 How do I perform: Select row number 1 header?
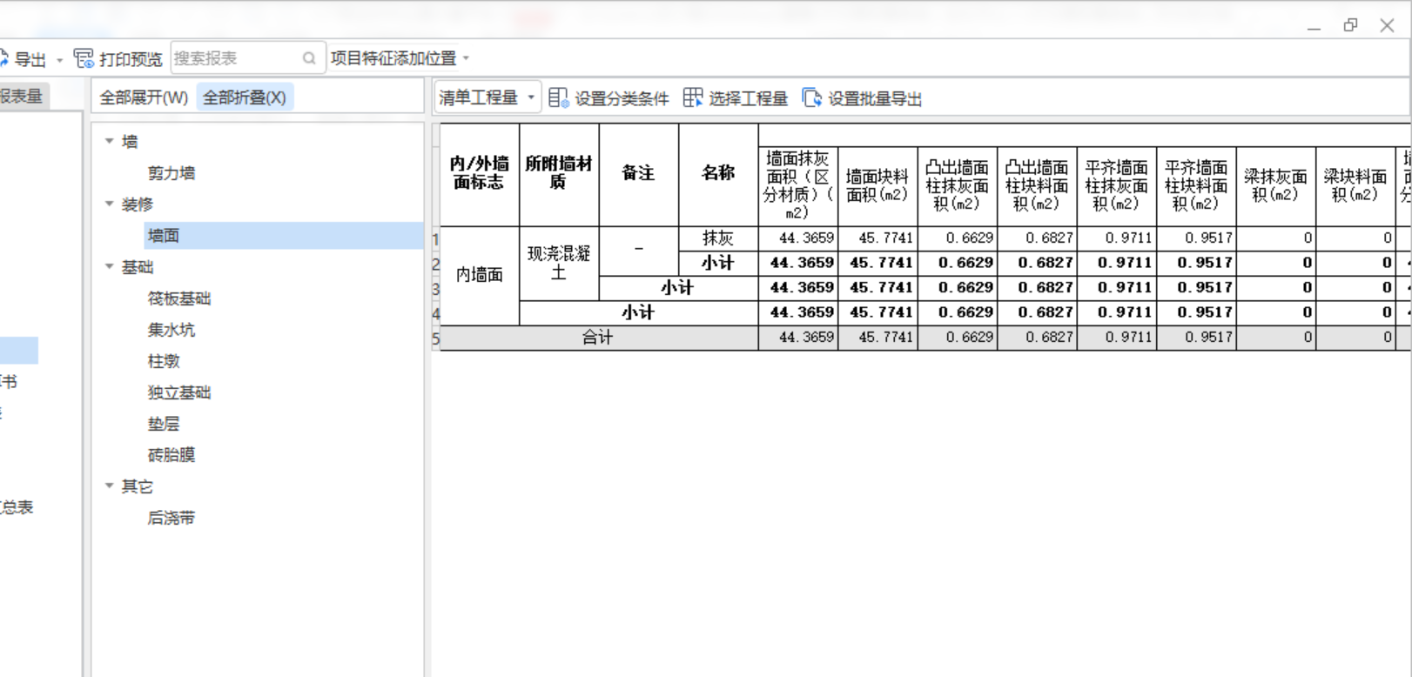click(436, 238)
